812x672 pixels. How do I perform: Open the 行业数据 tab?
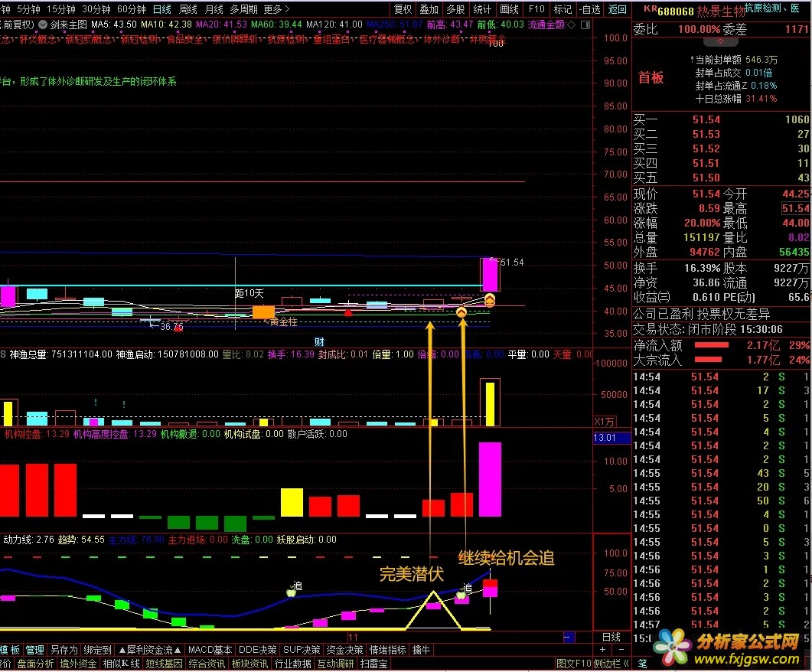pos(292,664)
